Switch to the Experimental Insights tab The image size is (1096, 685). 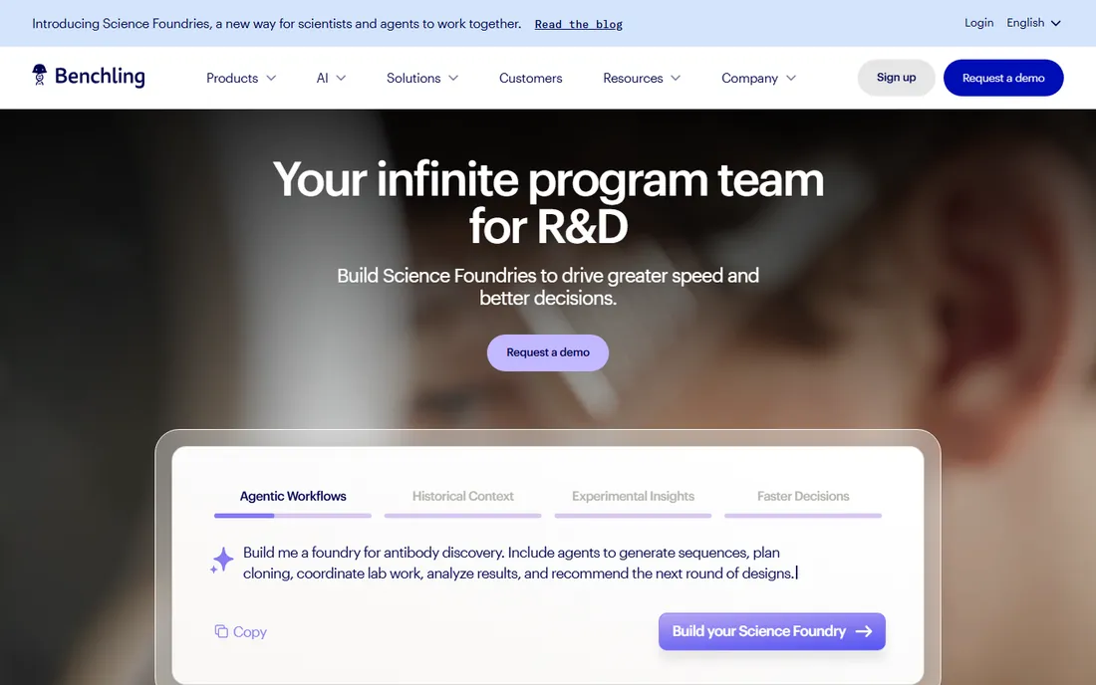pyautogui.click(x=634, y=497)
